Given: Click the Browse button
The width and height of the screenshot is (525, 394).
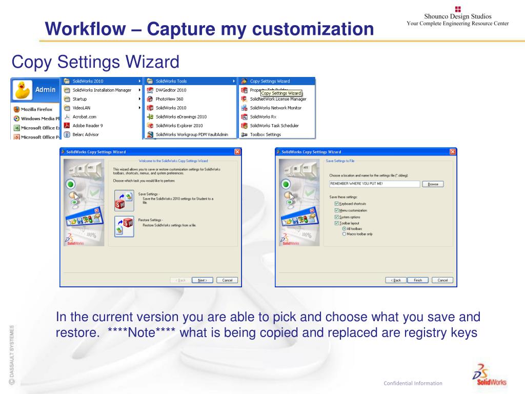Looking at the screenshot, I should pos(433,184).
